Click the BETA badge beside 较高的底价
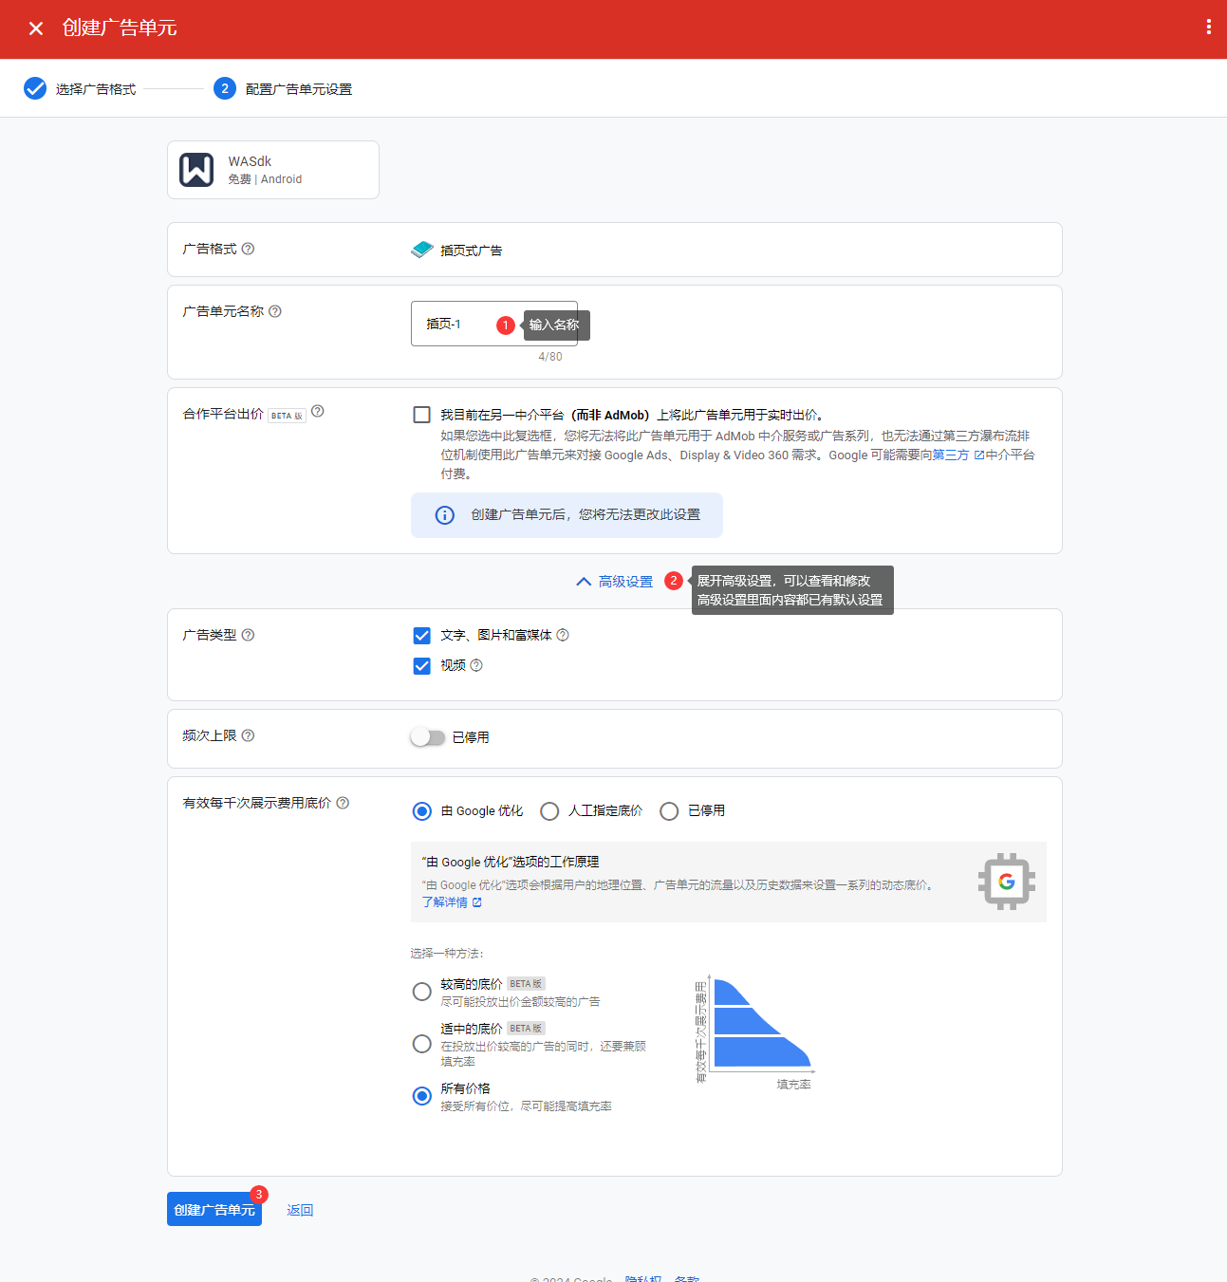 click(526, 984)
